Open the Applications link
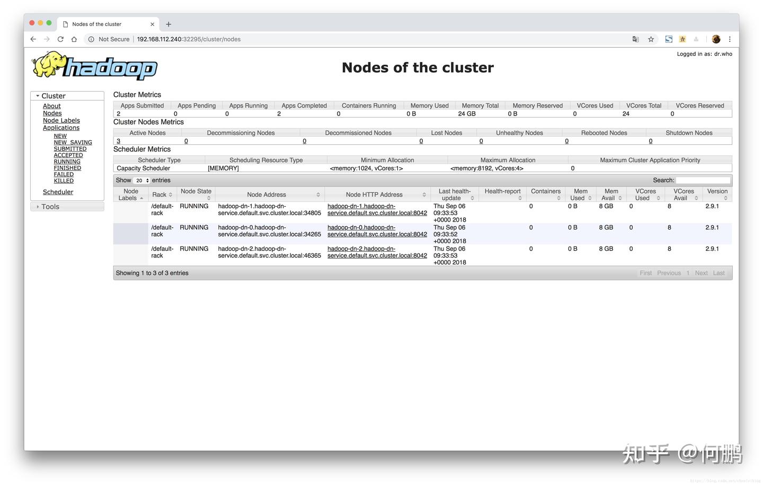763x485 pixels. tap(61, 128)
